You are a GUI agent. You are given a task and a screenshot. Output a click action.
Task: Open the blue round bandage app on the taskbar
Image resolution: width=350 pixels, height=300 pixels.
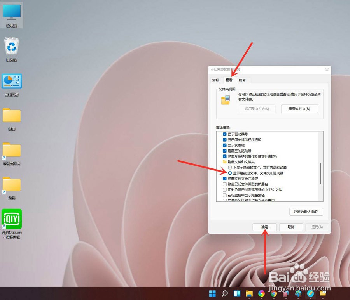click(310, 293)
